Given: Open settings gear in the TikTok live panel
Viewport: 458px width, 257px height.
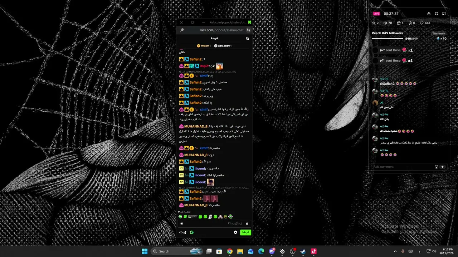Looking at the screenshot, I should point(437,14).
